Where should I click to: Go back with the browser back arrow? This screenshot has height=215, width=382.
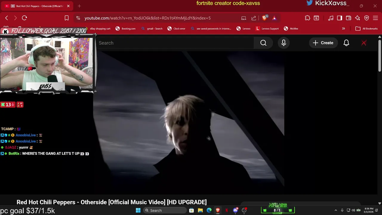(7, 18)
